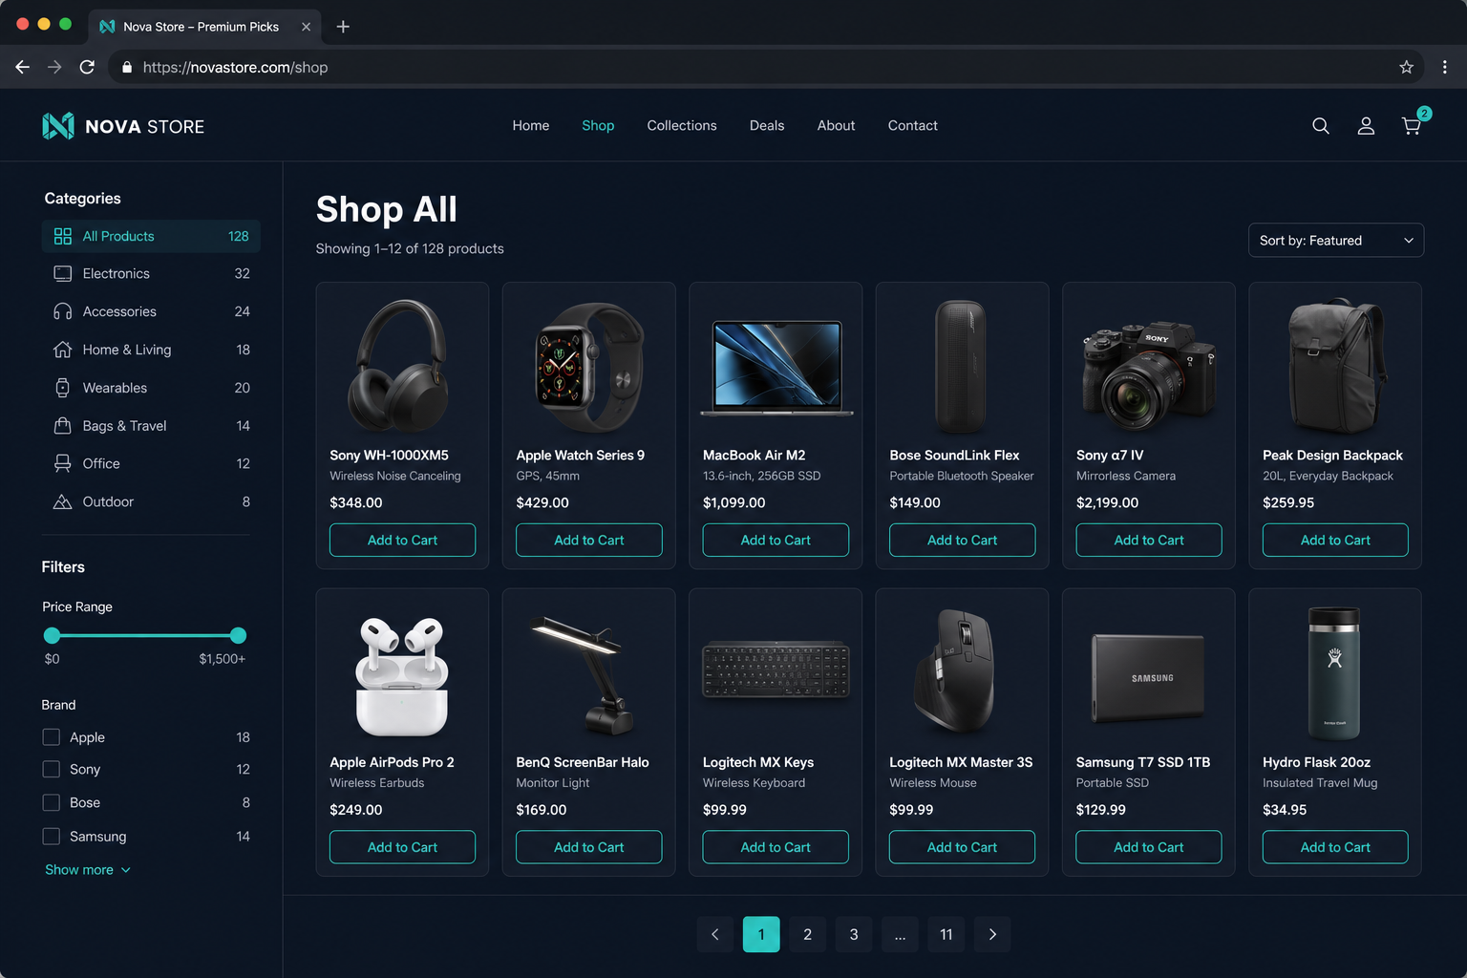Go to page 2 of products
The width and height of the screenshot is (1467, 978).
[x=808, y=934]
